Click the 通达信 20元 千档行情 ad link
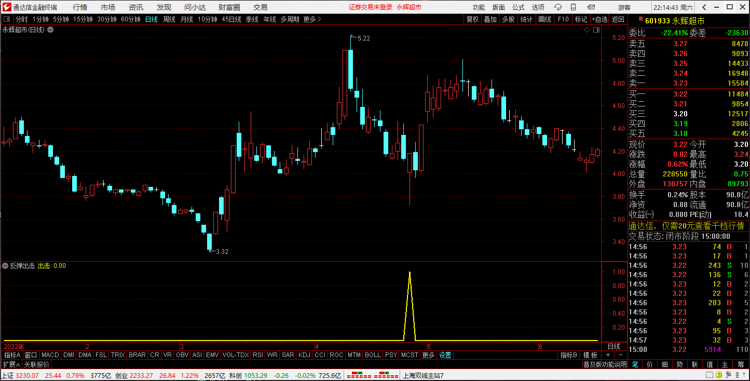 click(687, 226)
